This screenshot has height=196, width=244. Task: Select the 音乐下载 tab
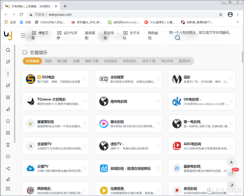click(x=149, y=61)
